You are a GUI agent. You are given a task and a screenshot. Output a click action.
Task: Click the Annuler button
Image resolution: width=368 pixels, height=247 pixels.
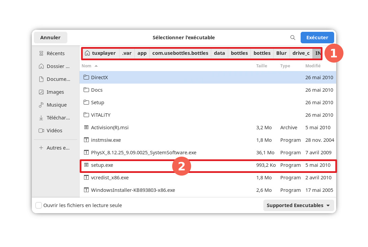pos(50,38)
